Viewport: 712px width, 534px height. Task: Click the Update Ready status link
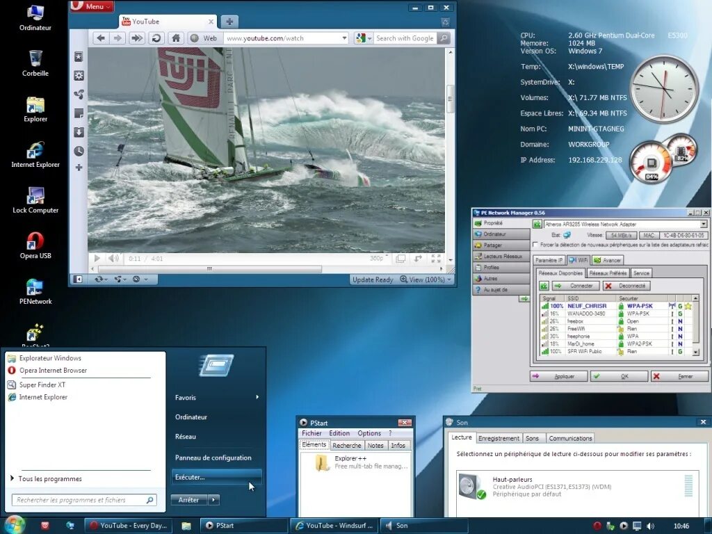click(x=373, y=280)
